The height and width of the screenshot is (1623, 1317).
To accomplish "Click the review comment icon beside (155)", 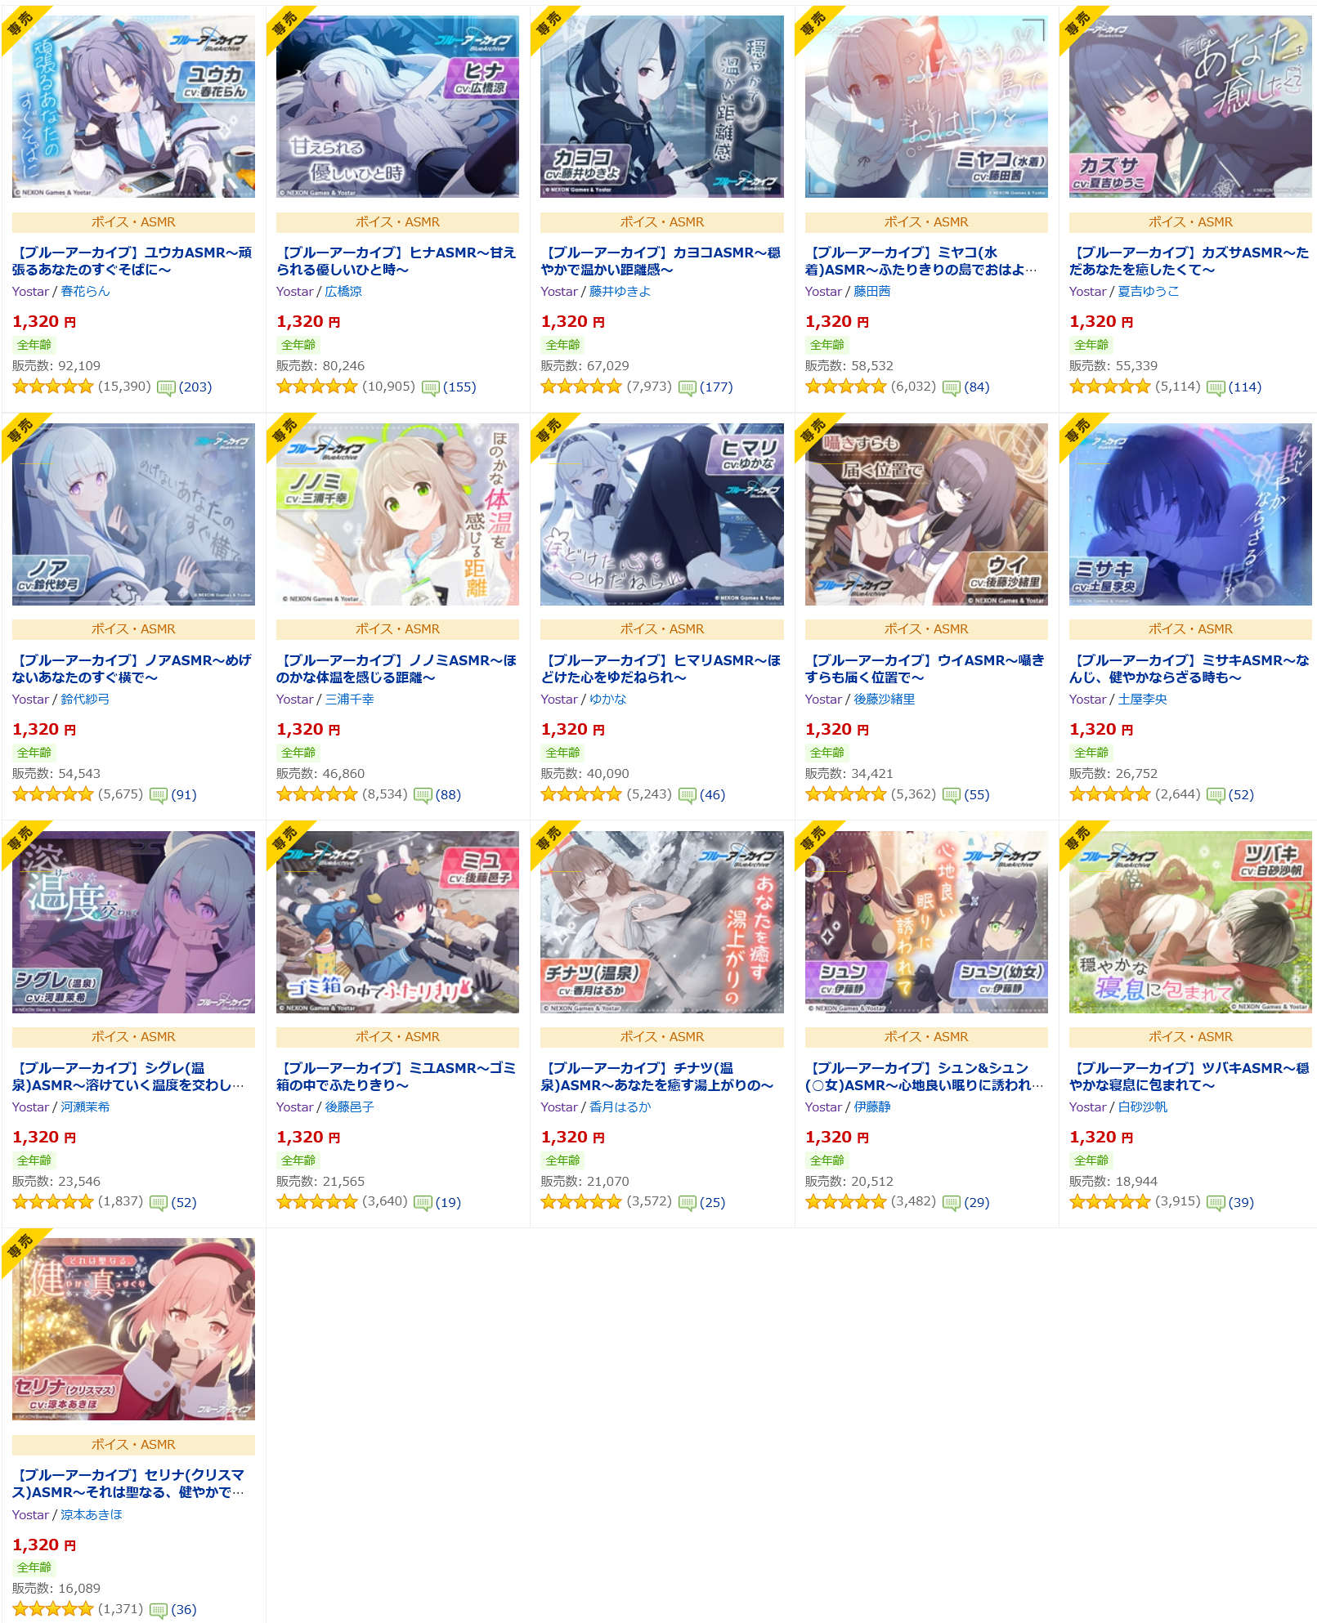I will tap(430, 387).
